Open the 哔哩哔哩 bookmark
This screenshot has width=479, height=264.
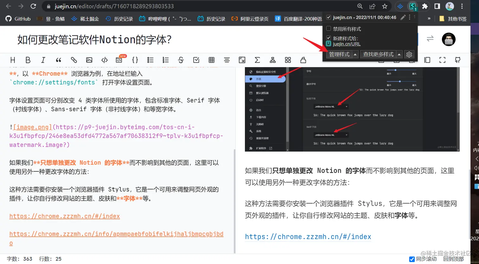(x=165, y=19)
